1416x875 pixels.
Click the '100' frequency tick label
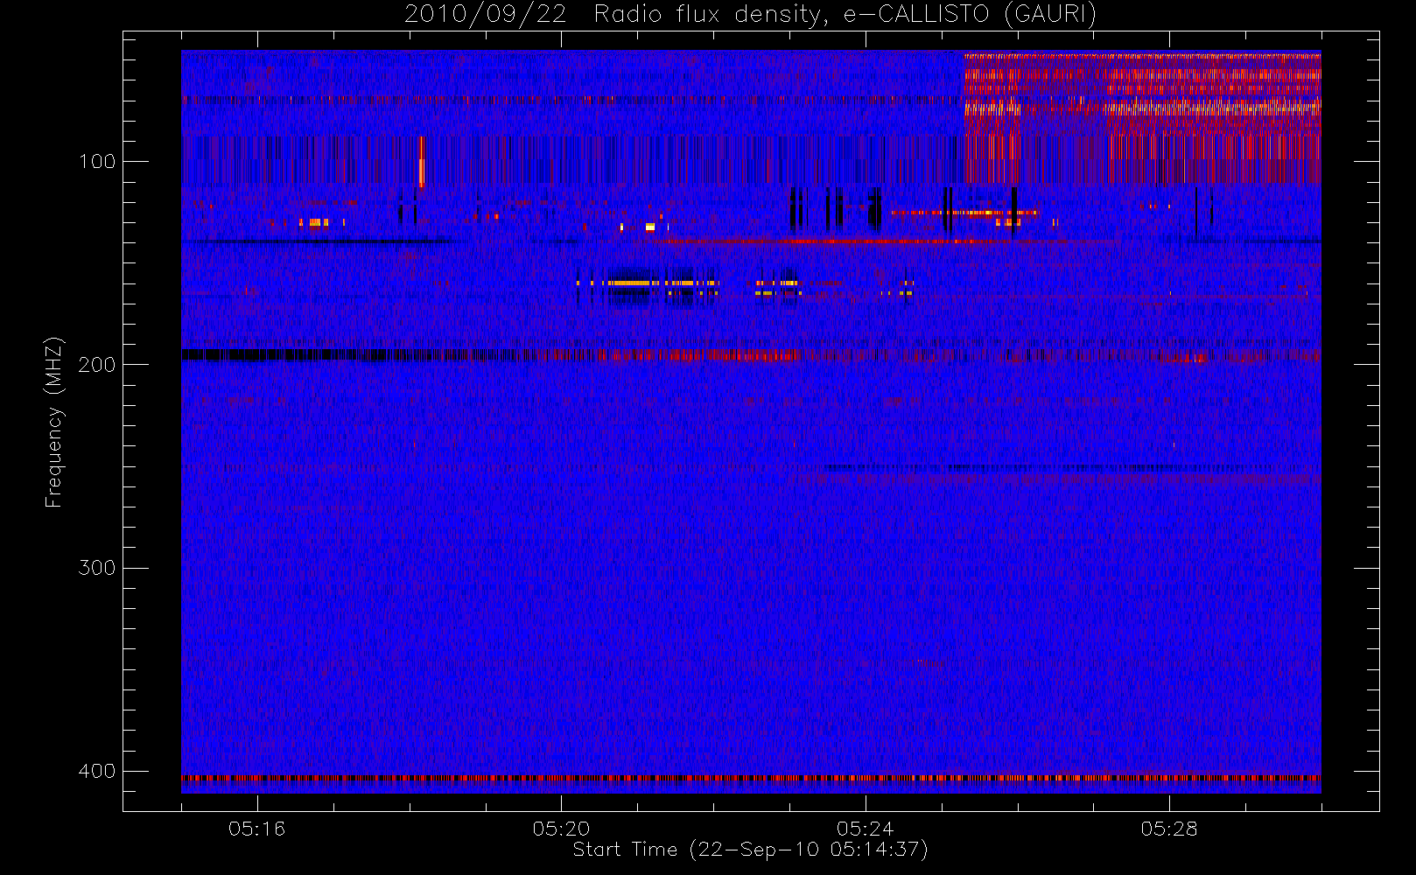[96, 161]
